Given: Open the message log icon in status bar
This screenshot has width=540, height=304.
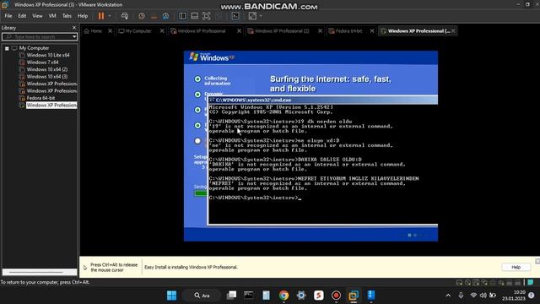Looking at the screenshot, I should [x=531, y=282].
